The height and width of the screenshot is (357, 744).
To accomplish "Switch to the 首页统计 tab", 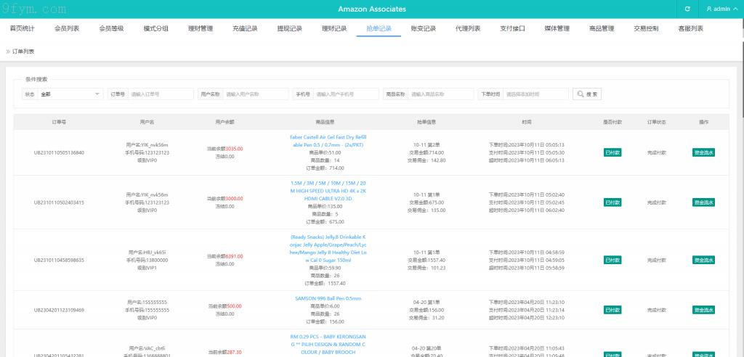I will click(x=22, y=29).
